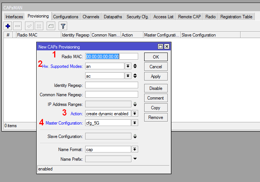Click the blue plus Add button
This screenshot has width=260, height=182.
click(7, 26)
